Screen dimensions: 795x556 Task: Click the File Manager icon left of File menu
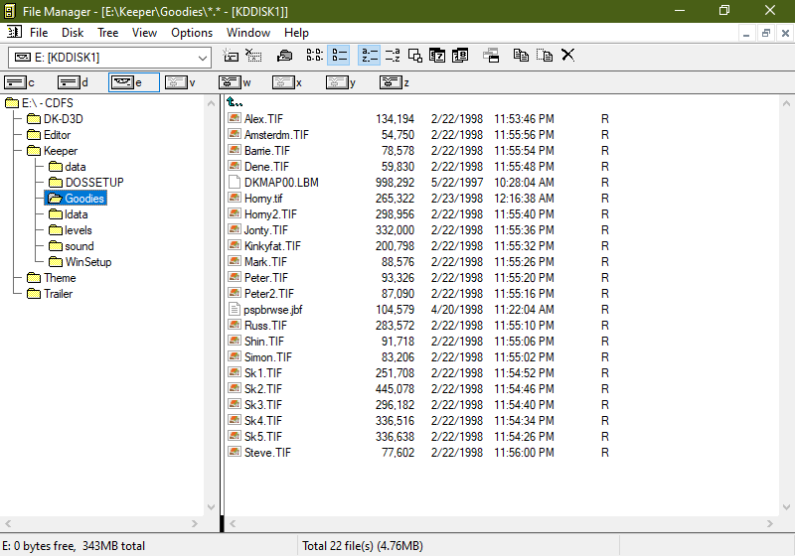click(x=14, y=33)
